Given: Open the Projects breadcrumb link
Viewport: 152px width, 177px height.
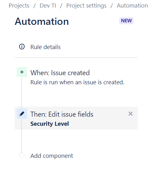Looking at the screenshot, I should [x=19, y=6].
